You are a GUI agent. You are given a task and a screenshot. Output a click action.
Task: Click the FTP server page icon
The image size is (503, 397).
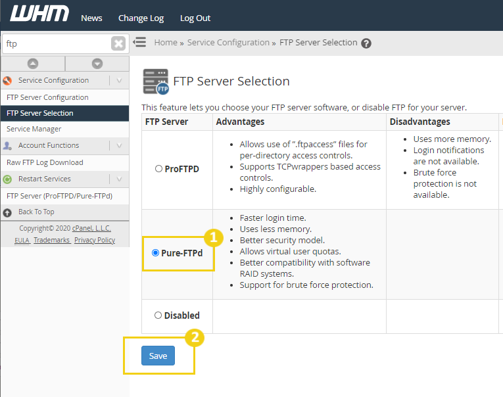pos(156,82)
